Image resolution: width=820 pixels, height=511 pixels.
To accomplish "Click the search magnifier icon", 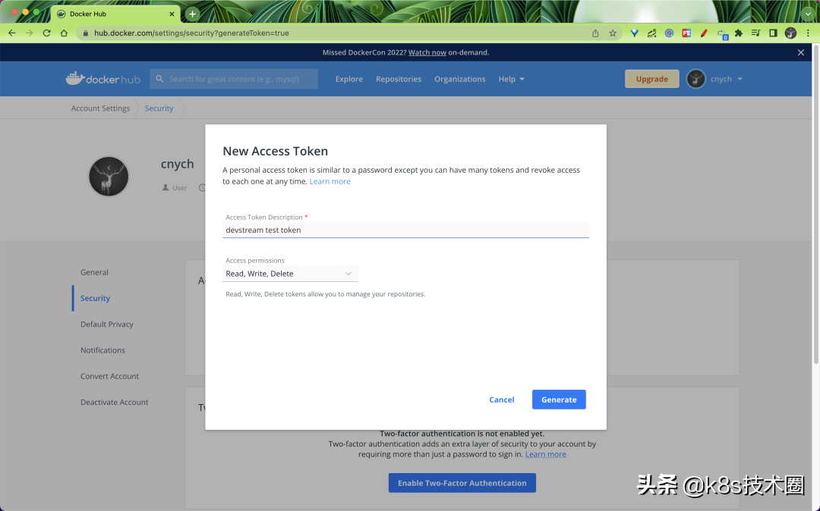I will 159,79.
